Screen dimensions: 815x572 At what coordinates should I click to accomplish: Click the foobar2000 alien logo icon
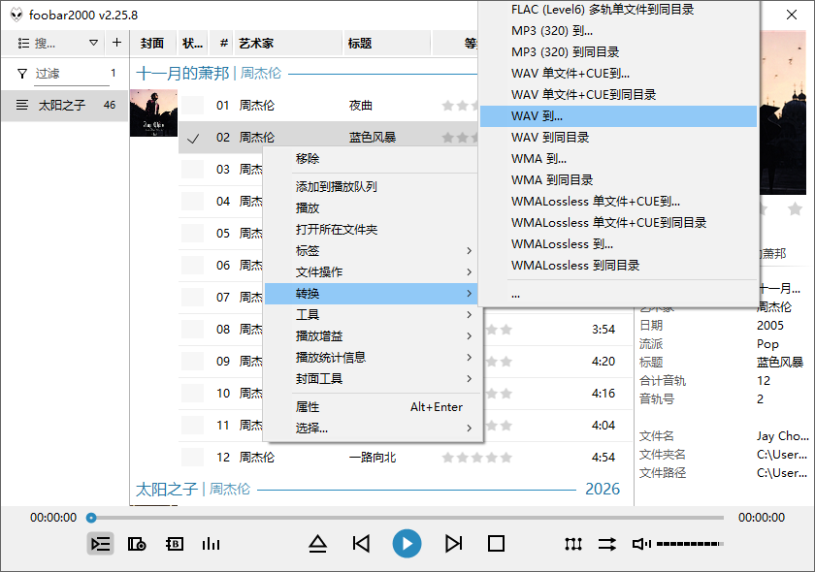pyautogui.click(x=16, y=15)
